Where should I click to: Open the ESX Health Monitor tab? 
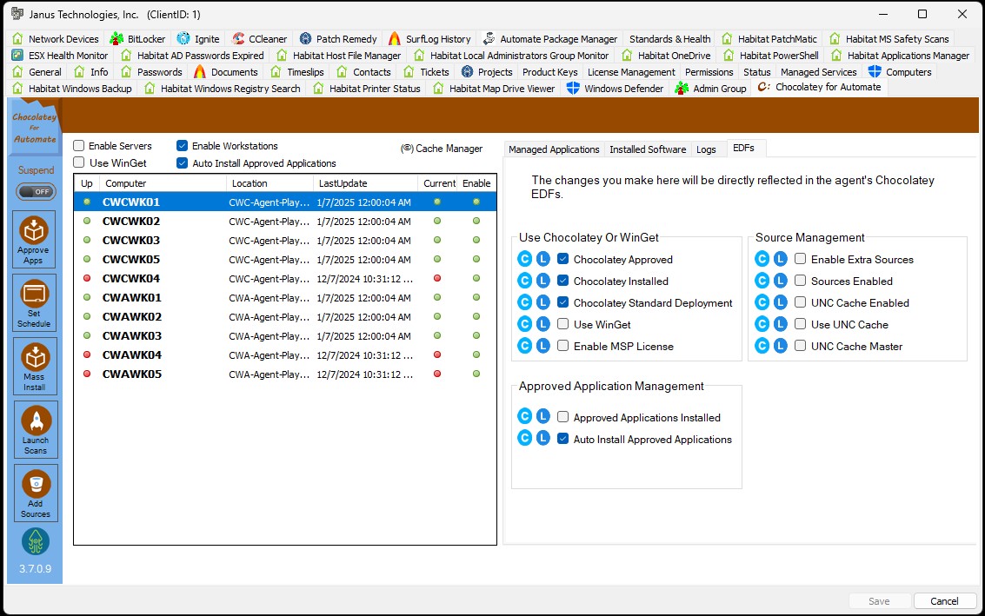(x=60, y=56)
